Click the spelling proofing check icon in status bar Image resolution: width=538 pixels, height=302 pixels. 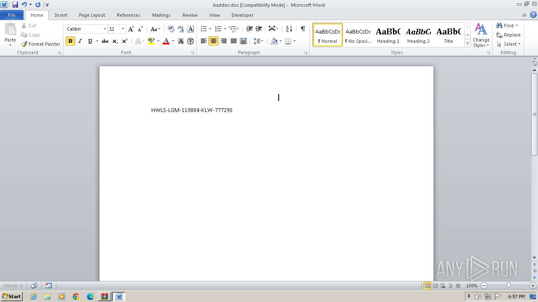(34, 286)
